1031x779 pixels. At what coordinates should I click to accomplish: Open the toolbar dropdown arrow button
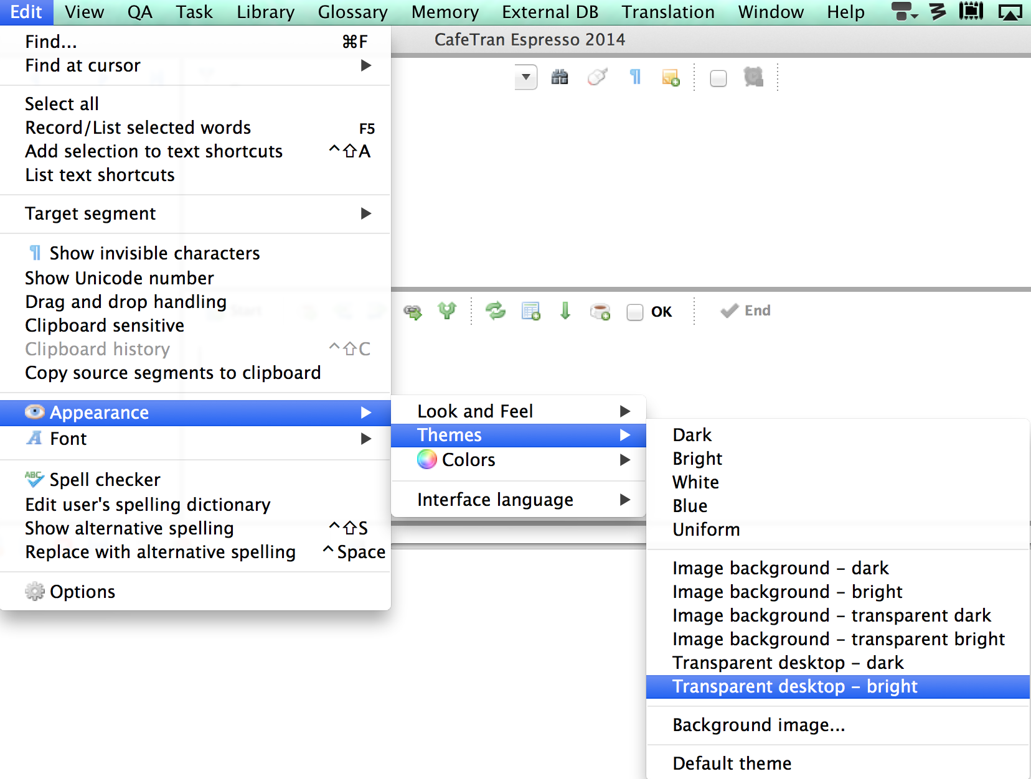[526, 77]
